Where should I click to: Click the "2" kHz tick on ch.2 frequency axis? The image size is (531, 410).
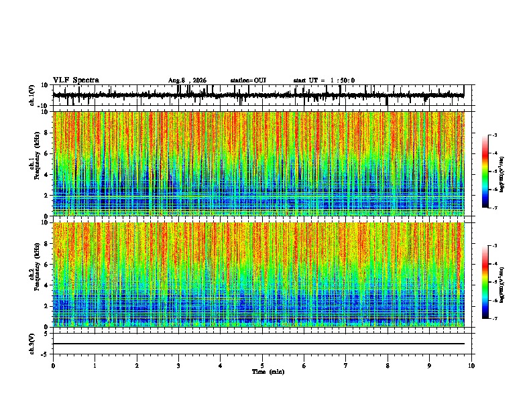tap(46, 306)
